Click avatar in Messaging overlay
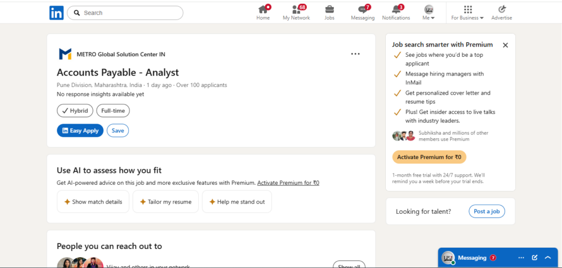 (x=448, y=258)
